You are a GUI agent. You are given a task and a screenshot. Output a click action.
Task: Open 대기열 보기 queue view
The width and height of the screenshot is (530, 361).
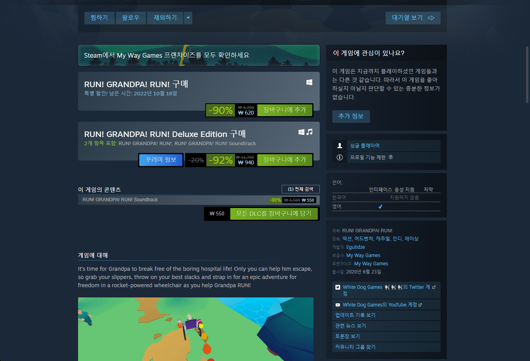413,18
